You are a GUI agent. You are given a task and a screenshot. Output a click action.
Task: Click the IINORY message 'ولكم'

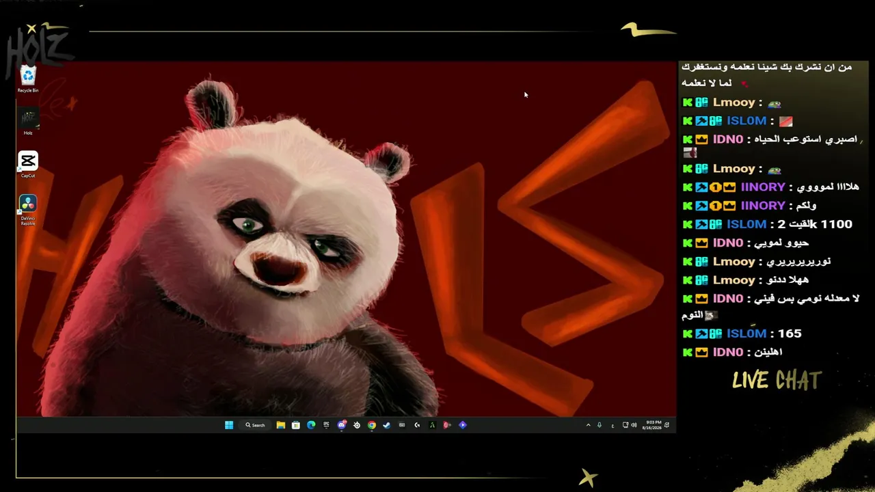[x=749, y=206]
